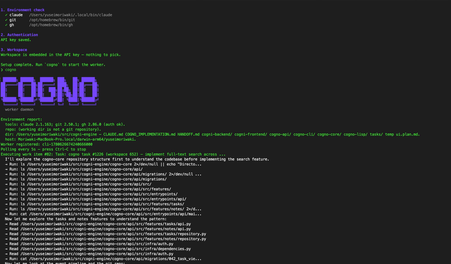The image size is (451, 264).
Task: Click the Run line 'cat .../migrations/042_task_vie...'
Action: pos(103,259)
